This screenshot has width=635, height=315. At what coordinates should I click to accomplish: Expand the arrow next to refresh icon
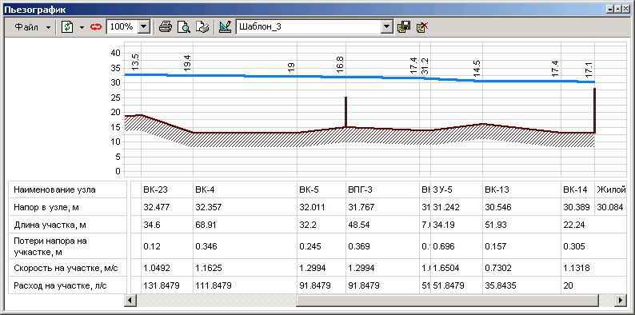82,27
